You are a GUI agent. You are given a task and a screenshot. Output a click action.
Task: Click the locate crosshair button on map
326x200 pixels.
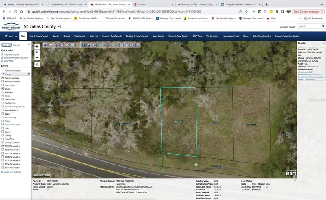click(x=37, y=65)
